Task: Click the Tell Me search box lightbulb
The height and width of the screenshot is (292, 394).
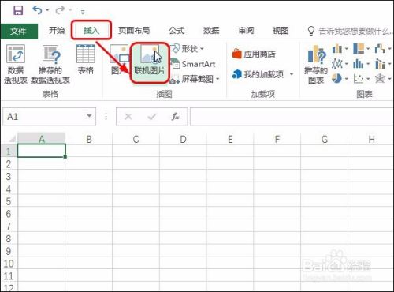Action: point(311,31)
